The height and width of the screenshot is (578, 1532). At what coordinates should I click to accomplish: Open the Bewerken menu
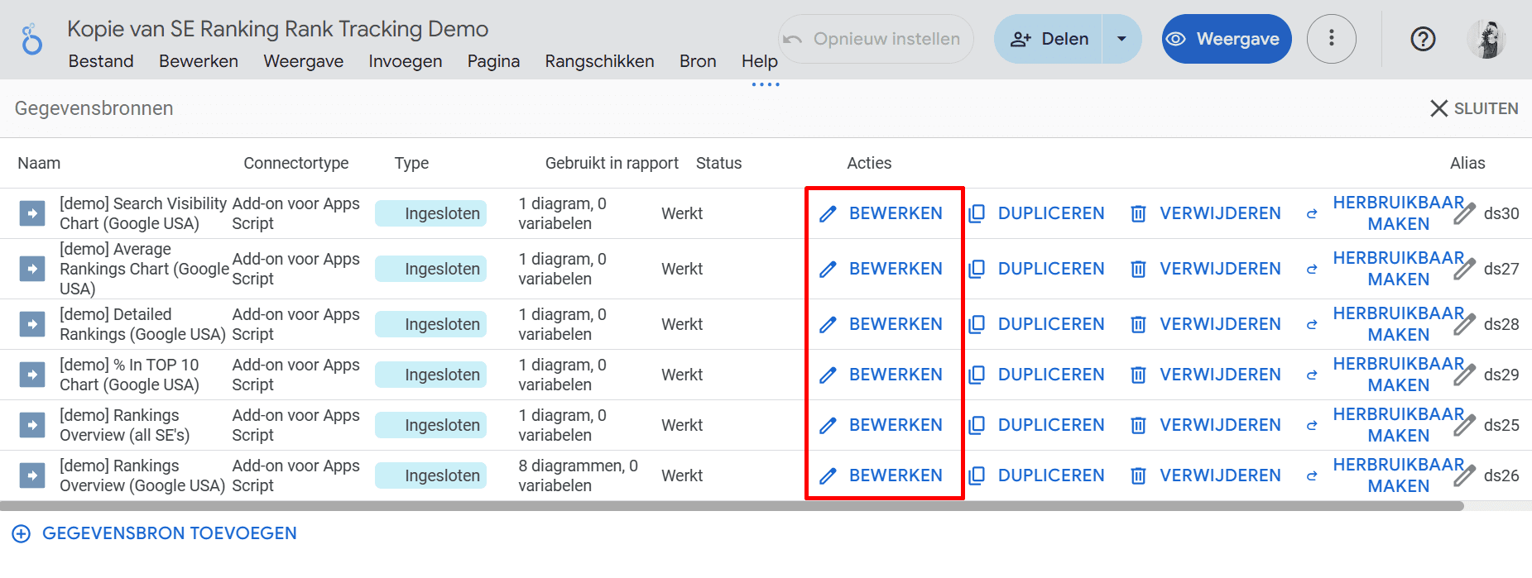pos(199,61)
